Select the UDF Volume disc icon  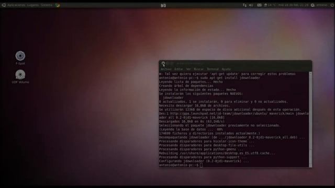[20, 77]
